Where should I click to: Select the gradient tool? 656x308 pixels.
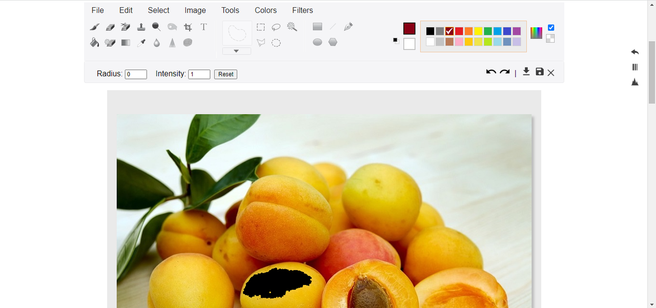(x=126, y=43)
